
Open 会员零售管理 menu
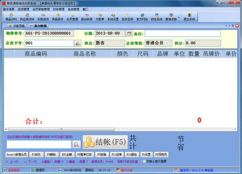41,9
